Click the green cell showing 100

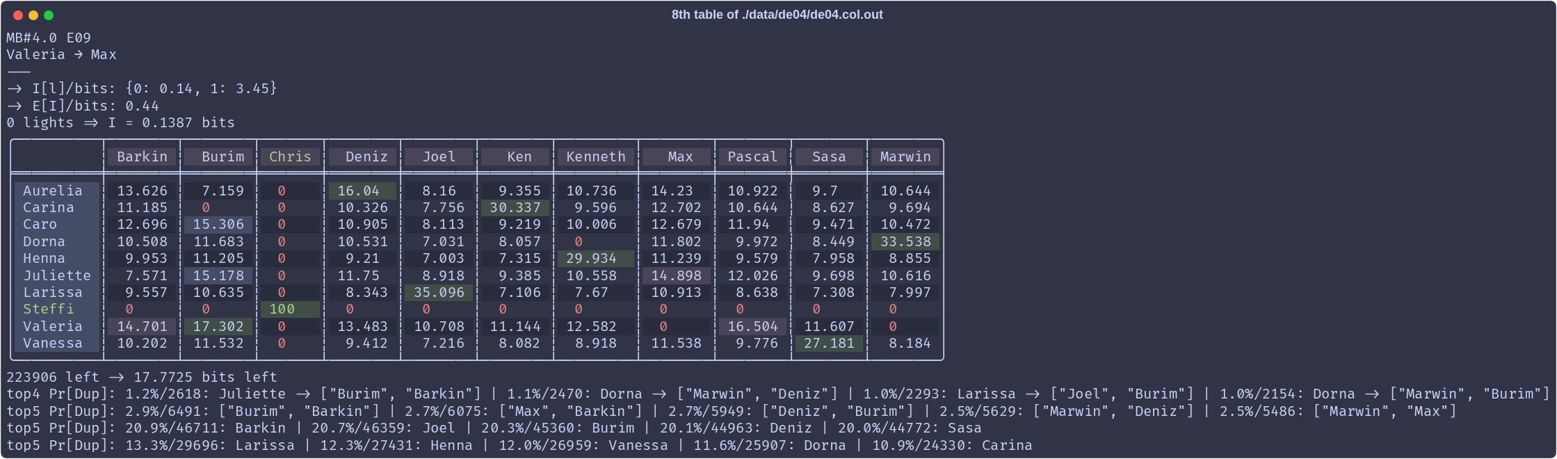pos(291,309)
